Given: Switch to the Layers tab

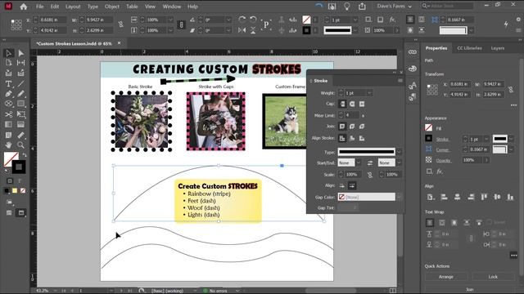Looking at the screenshot, I should click(498, 48).
